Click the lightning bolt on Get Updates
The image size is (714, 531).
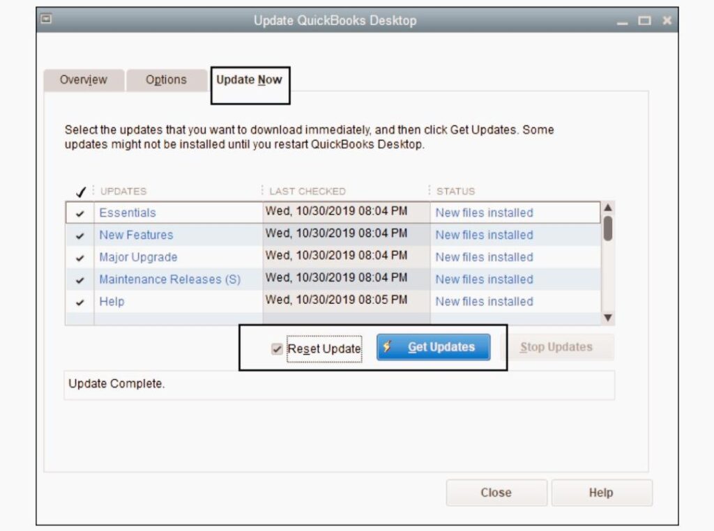387,347
